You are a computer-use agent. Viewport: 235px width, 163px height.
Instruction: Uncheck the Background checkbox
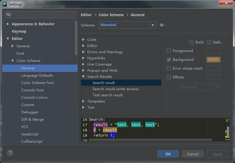click(x=169, y=59)
